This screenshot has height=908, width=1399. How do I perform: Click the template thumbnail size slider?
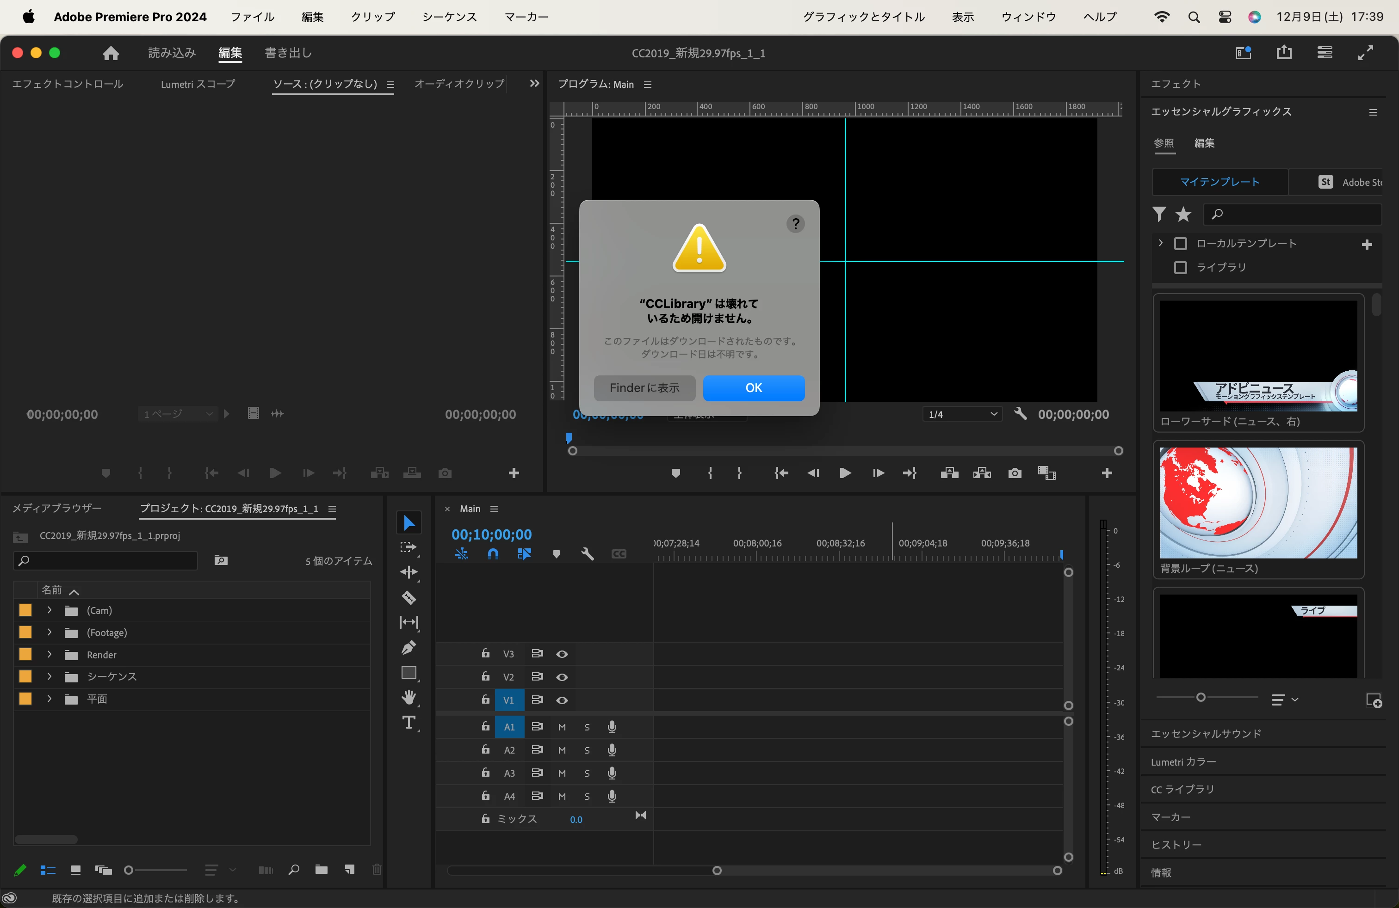(1201, 697)
